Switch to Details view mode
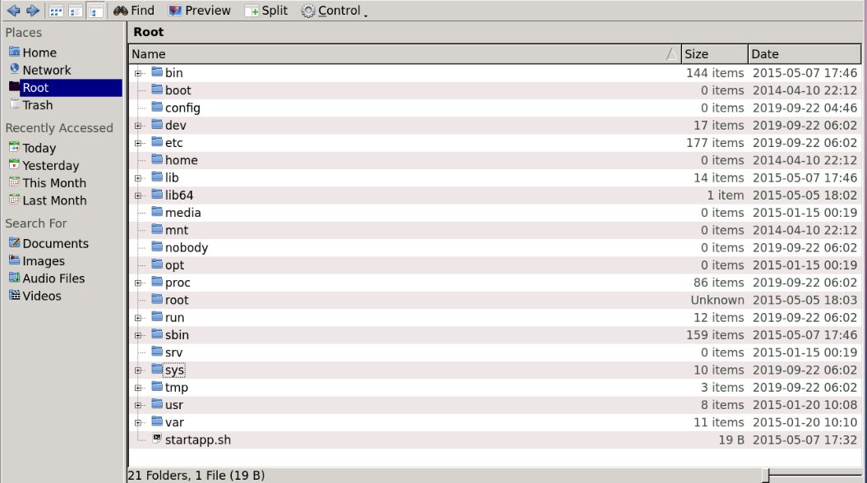Viewport: 867px width, 483px height. (x=95, y=11)
